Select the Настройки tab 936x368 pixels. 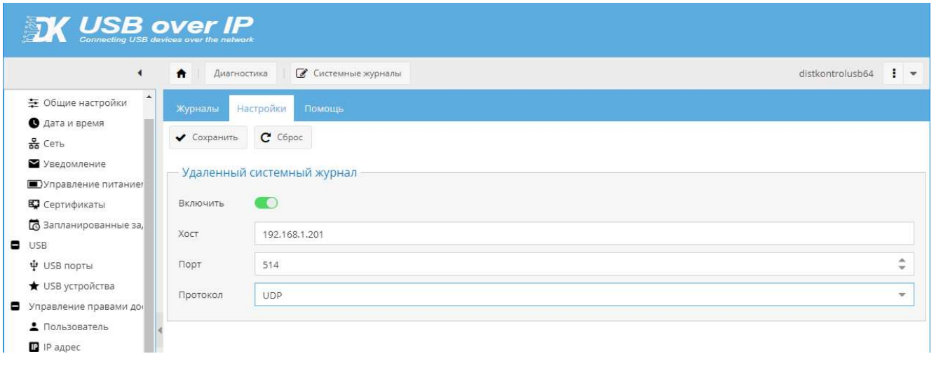point(261,109)
